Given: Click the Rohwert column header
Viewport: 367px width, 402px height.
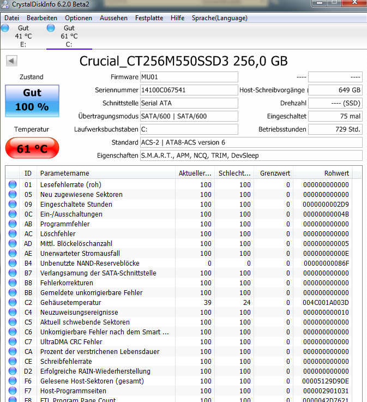Looking at the screenshot, I should [323, 173].
